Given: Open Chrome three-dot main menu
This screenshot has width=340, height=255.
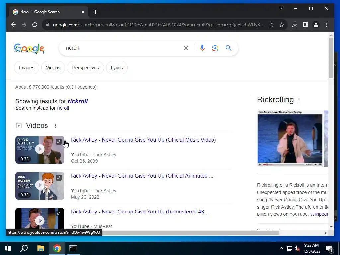Looking at the screenshot, I should 327,25.
